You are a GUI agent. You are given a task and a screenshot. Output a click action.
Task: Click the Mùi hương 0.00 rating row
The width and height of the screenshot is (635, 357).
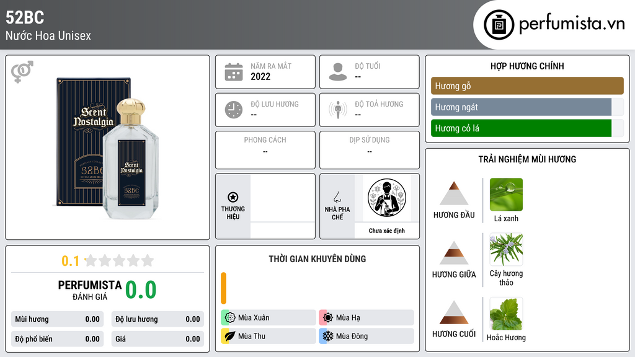tap(57, 319)
